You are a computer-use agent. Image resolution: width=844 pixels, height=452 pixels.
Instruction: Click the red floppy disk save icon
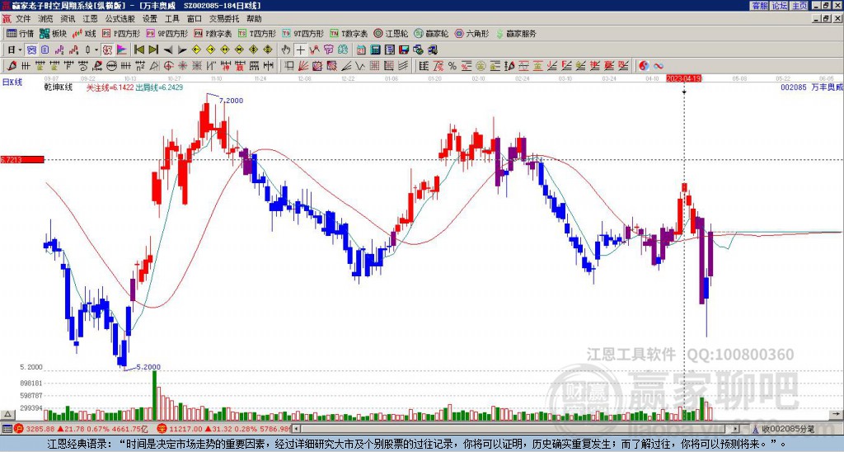coord(404,50)
